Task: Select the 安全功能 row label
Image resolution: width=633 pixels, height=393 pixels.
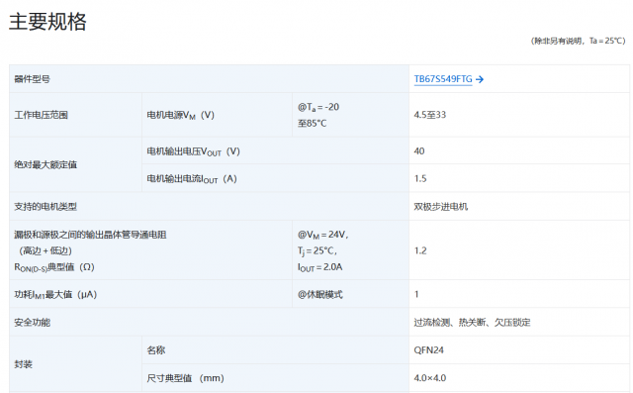Action: (x=209, y=322)
